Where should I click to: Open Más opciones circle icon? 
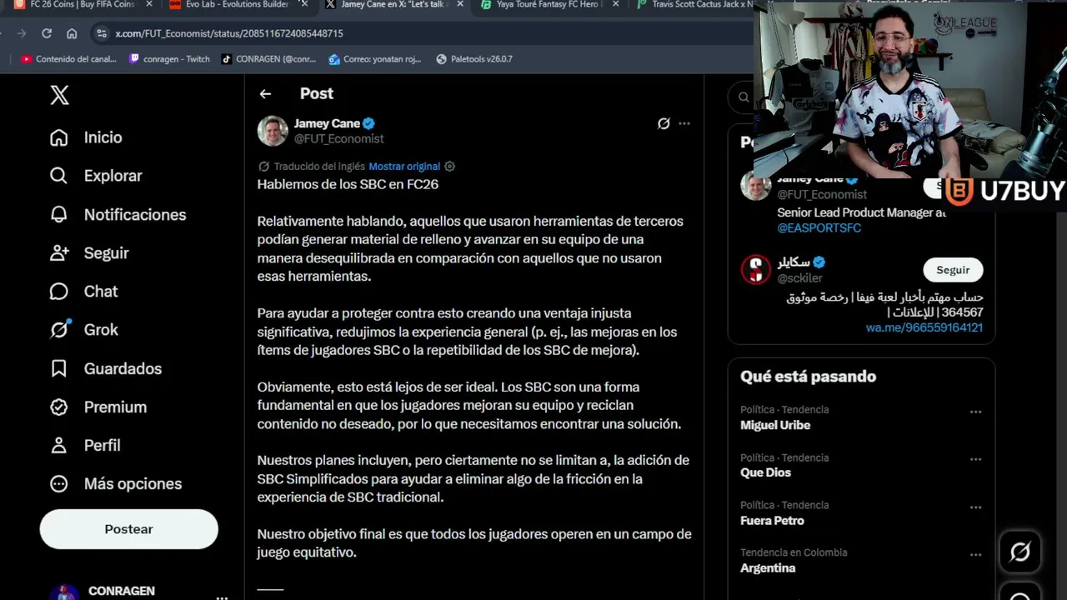(x=58, y=483)
